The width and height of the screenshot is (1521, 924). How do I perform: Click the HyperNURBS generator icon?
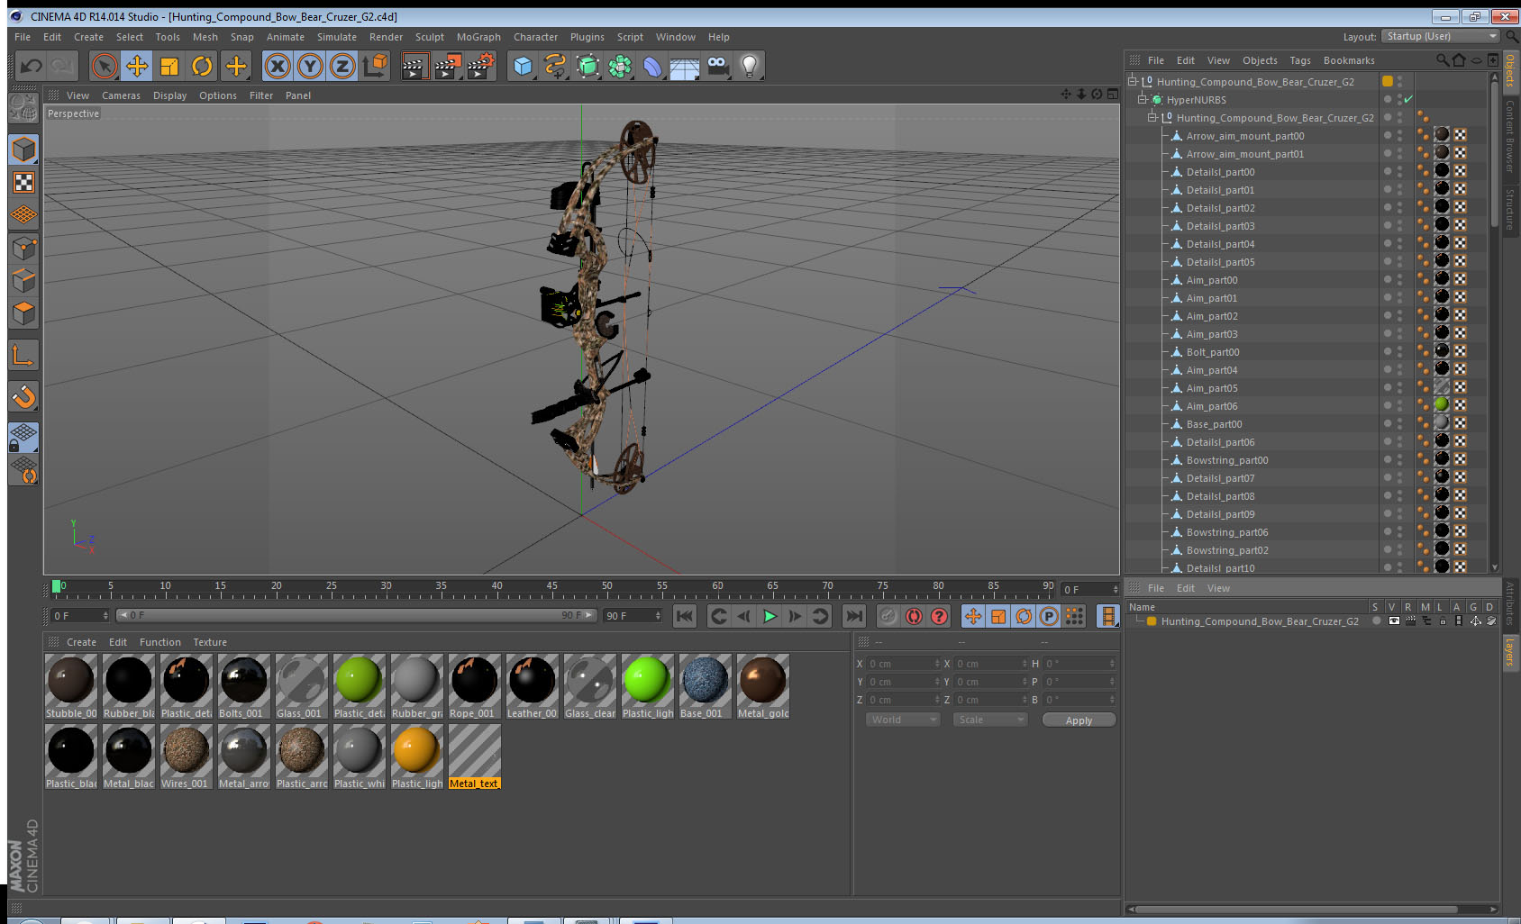pos(587,66)
